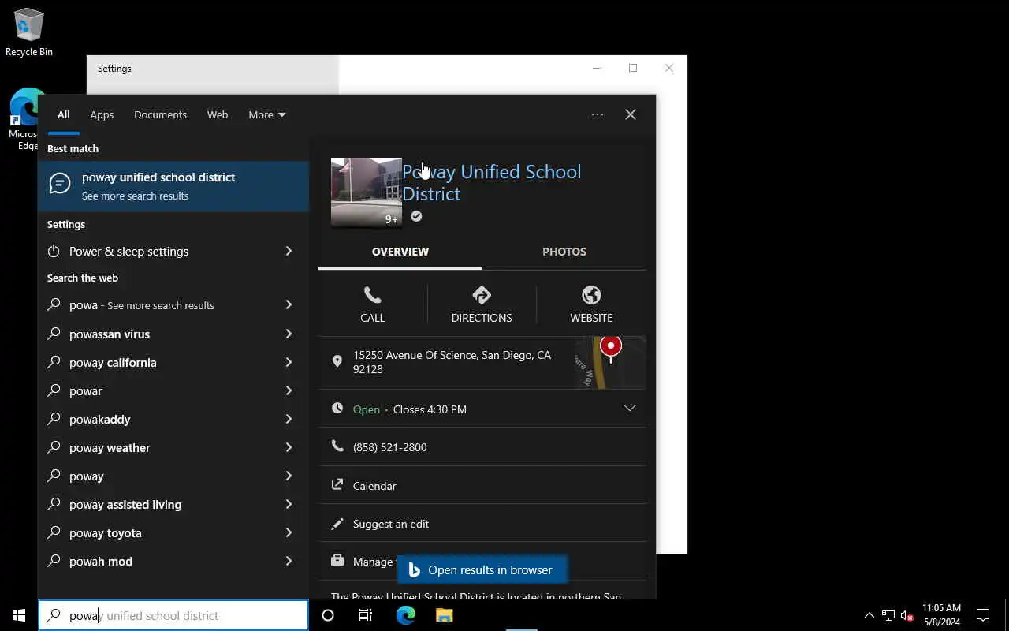
Task: Click the address 15250 Avenue Of Science
Action: click(452, 362)
